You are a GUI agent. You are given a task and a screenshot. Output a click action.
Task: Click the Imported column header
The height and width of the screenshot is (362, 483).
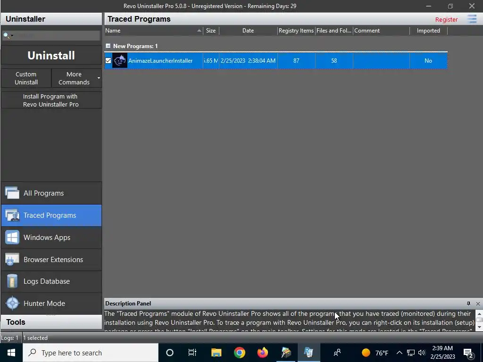[428, 31]
